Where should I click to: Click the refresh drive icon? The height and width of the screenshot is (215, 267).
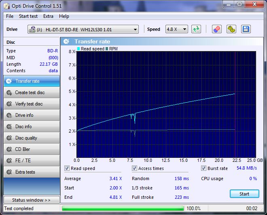(196, 29)
